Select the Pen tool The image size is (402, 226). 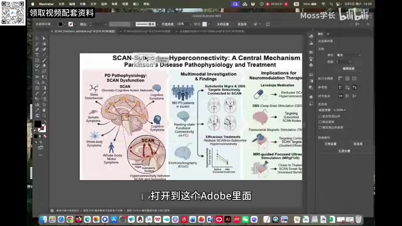pyautogui.click(x=37, y=49)
